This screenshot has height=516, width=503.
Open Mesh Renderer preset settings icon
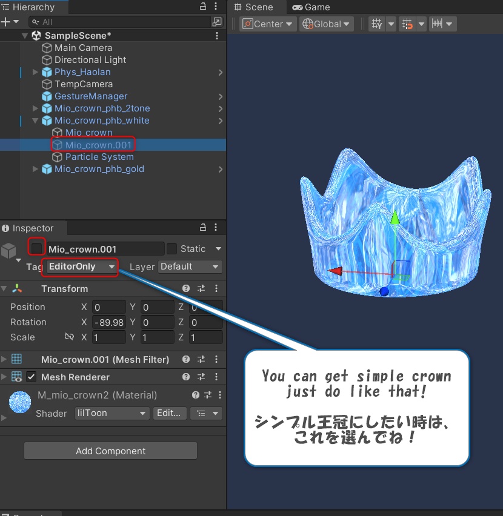tap(201, 377)
